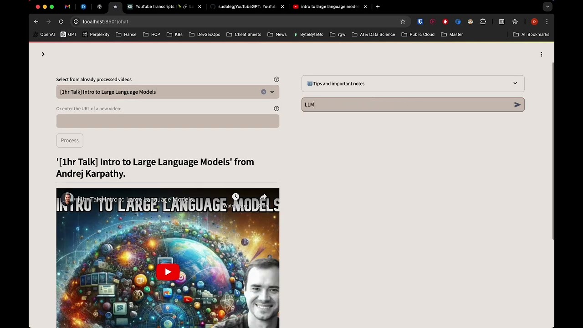Open the Chrome profile avatar
This screenshot has height=328, width=583.
coord(534,21)
